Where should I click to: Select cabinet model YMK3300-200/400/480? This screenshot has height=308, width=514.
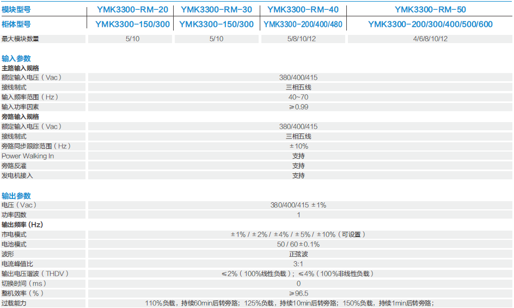pyautogui.click(x=303, y=24)
